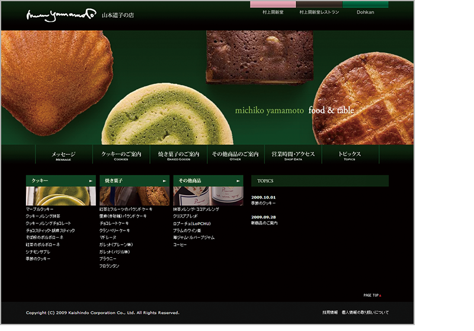Open the クリスプブレッド link

tap(185, 216)
